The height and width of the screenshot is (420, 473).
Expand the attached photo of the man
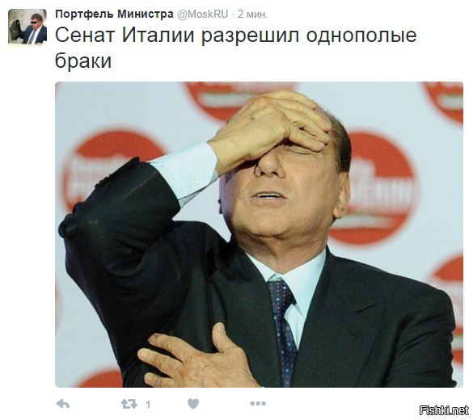pos(259,234)
